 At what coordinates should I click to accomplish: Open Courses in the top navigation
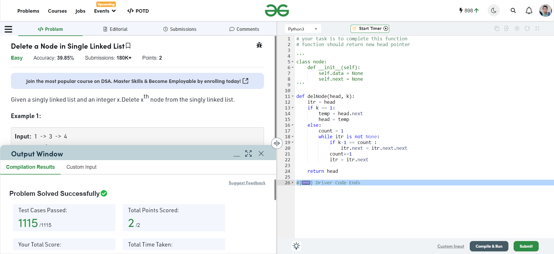tap(57, 11)
